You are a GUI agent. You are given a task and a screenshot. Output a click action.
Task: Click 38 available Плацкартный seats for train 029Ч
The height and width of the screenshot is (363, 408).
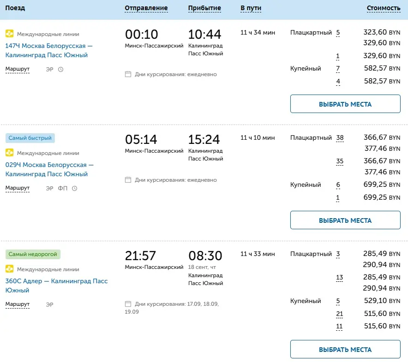click(x=340, y=137)
